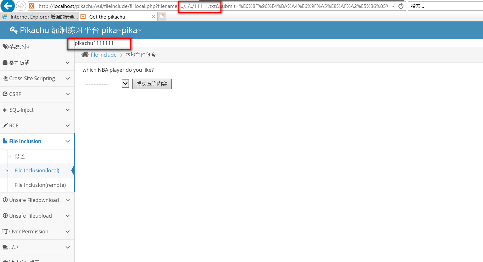Open the Unsafe Fileupload menu

[37, 216]
